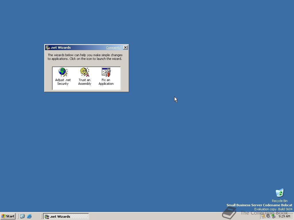This screenshot has height=220, width=294.
Task: Open the Trust an Assembly wizard
Action: pos(85,76)
